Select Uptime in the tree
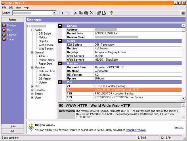 [43, 83]
